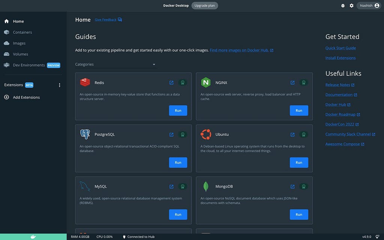Click the NGINX logo icon
Viewport: 384px width, 240px height.
pos(206,82)
